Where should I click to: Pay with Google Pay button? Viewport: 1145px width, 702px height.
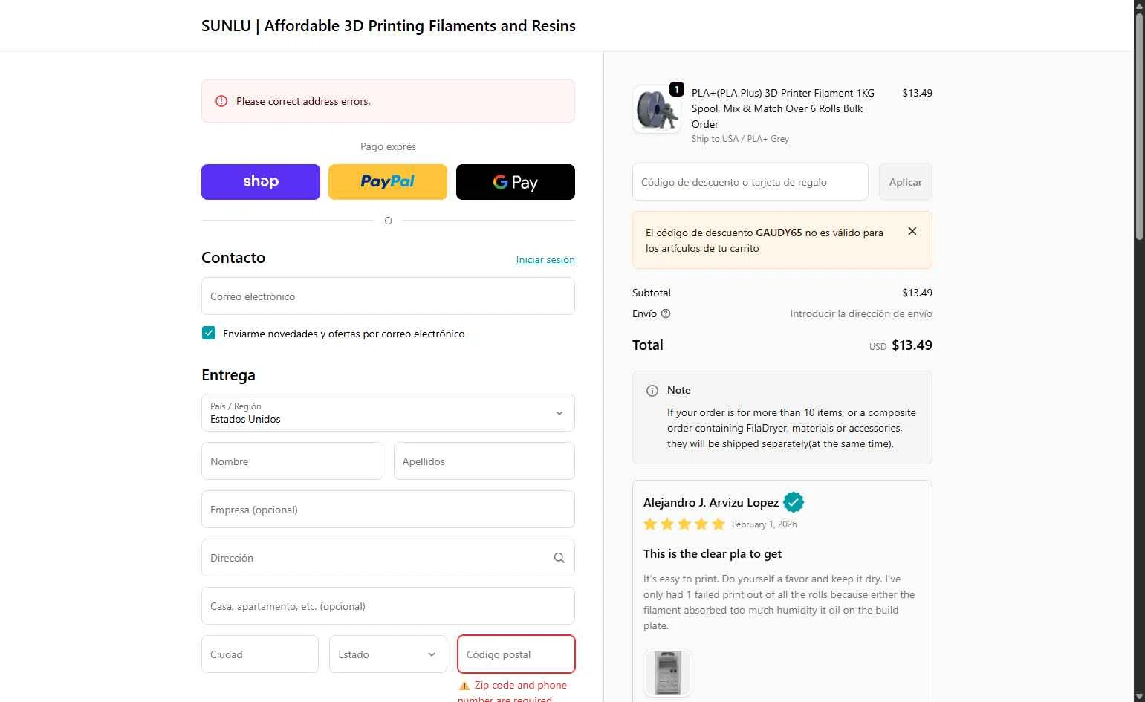coord(516,182)
